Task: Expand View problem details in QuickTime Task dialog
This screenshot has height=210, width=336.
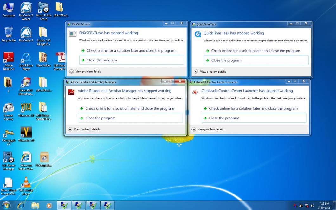Action: (x=210, y=72)
